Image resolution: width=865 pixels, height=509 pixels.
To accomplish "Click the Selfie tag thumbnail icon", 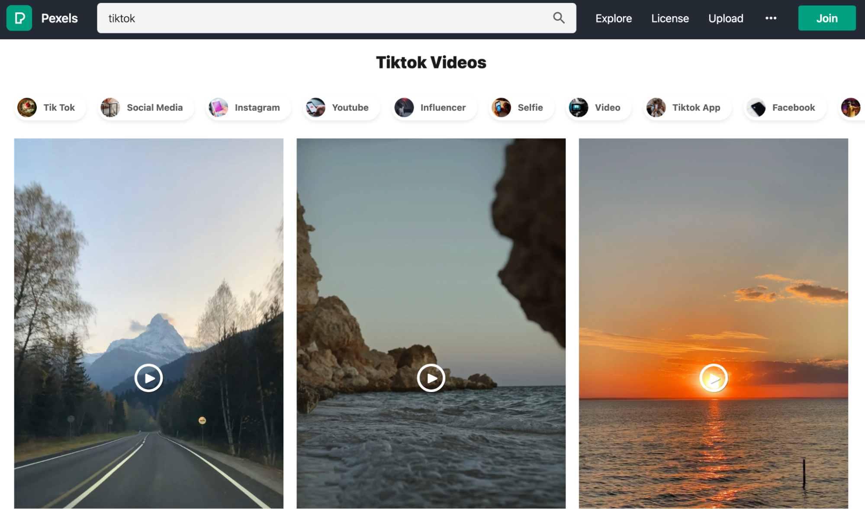I will [x=501, y=107].
